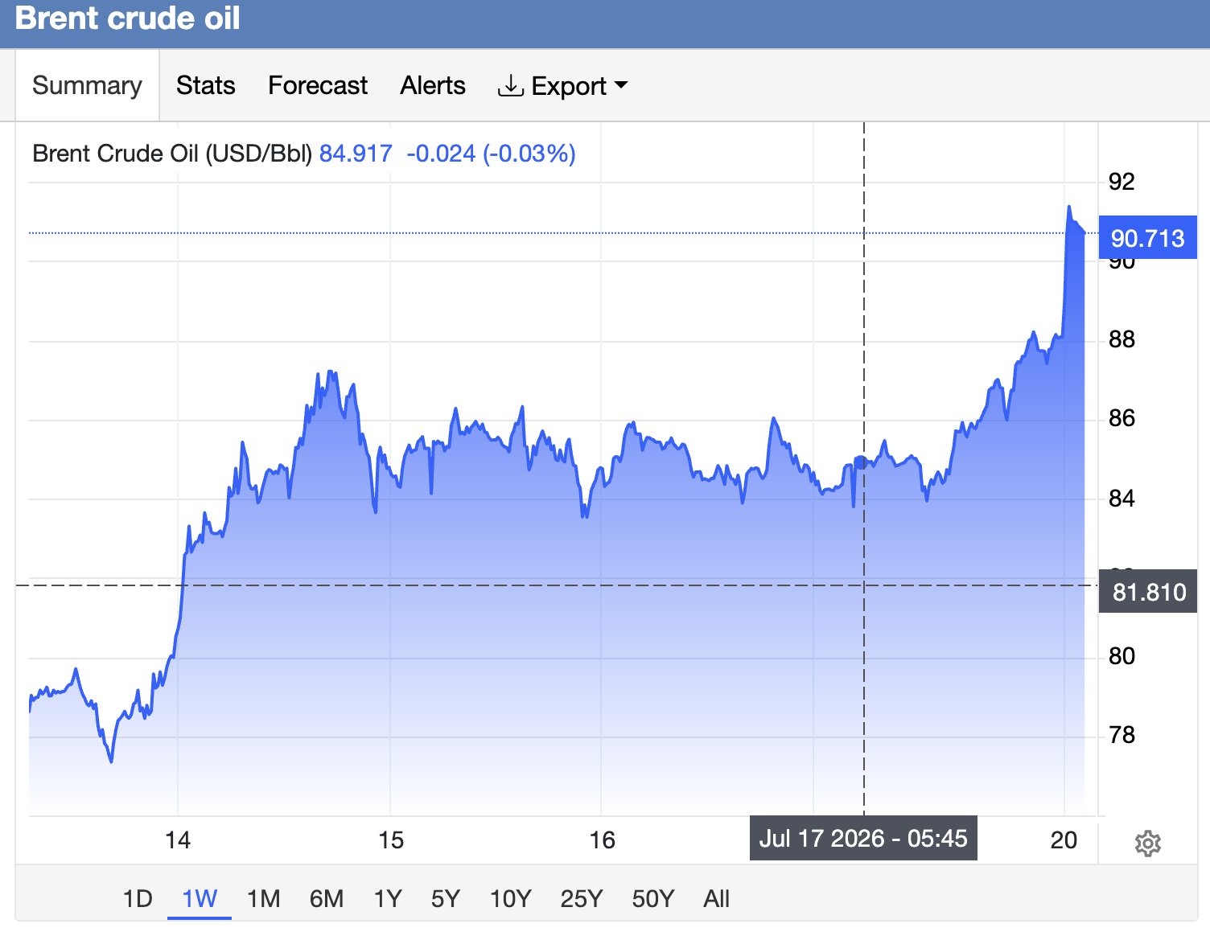
Task: View the 50Y time range
Action: pos(652,898)
